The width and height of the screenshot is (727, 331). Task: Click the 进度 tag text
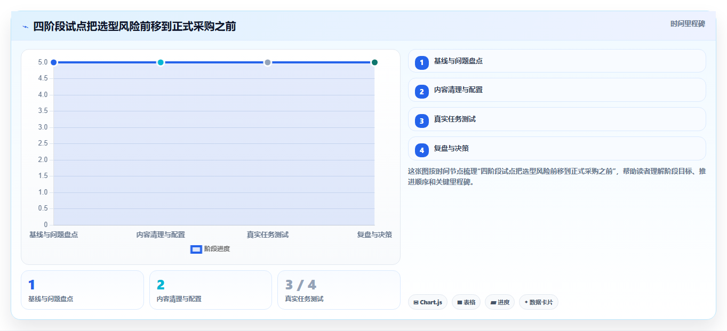tap(504, 302)
